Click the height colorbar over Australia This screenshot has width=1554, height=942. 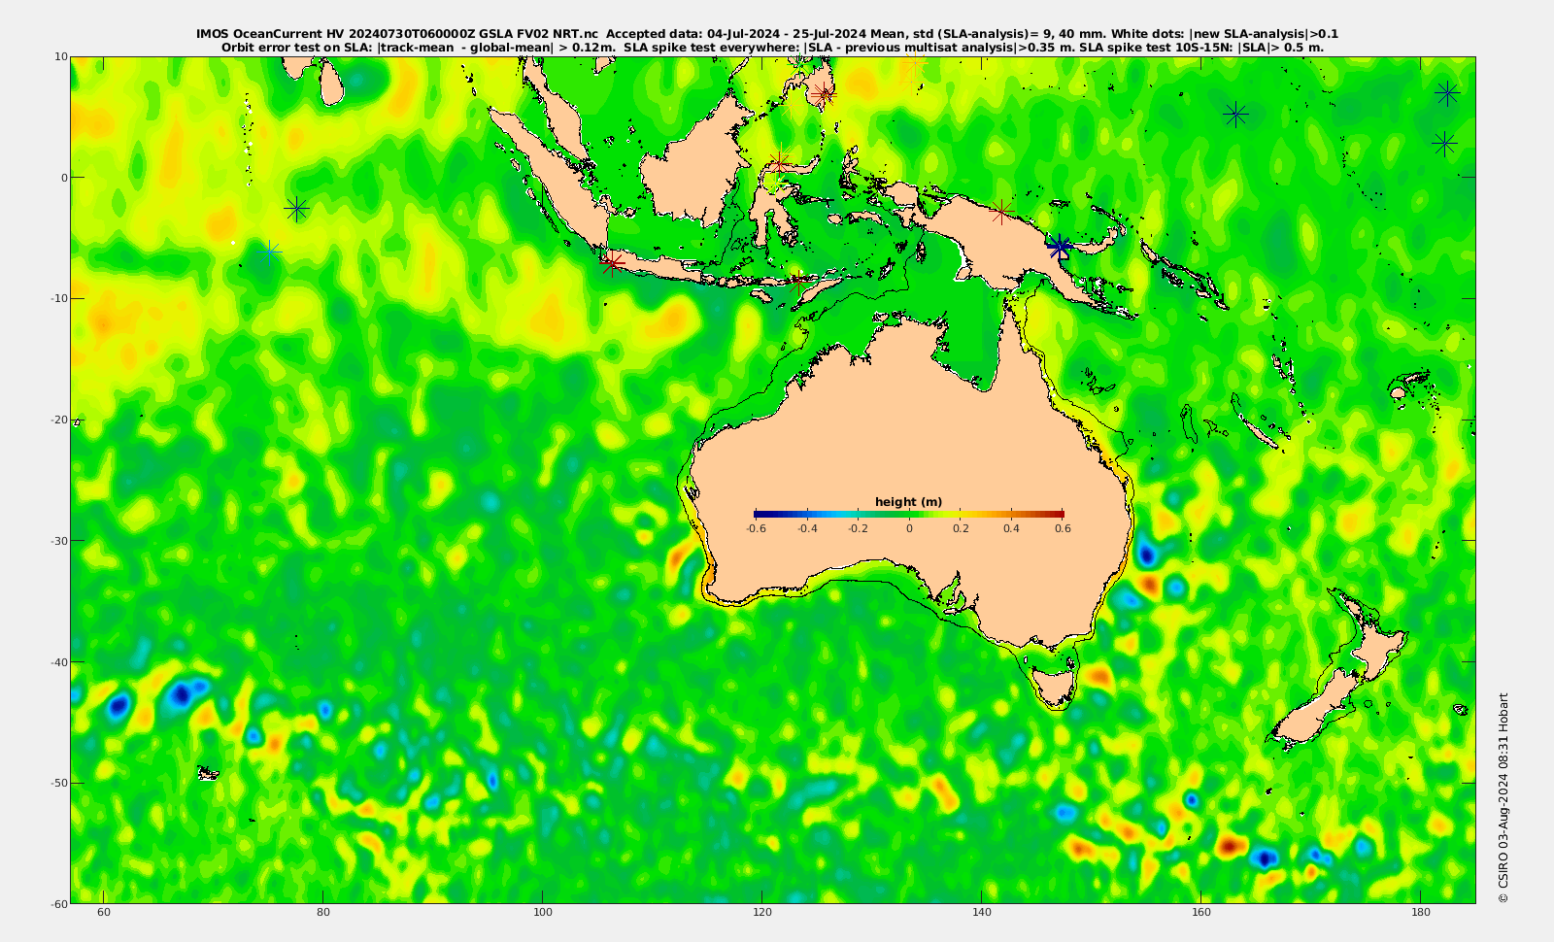click(909, 514)
